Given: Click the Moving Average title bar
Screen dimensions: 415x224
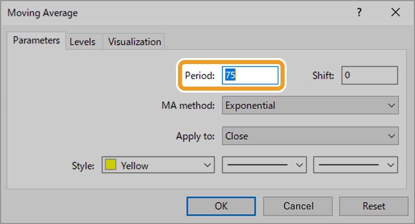Looking at the screenshot, I should pos(161,12).
